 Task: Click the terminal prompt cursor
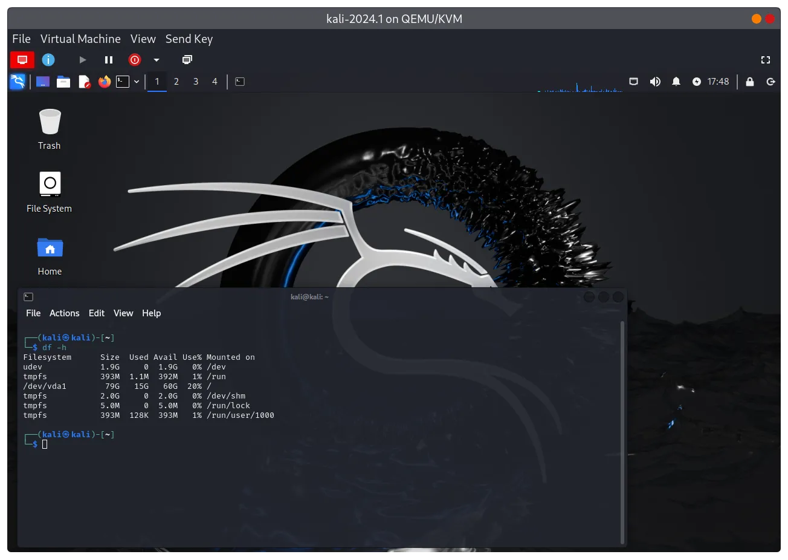pyautogui.click(x=45, y=444)
